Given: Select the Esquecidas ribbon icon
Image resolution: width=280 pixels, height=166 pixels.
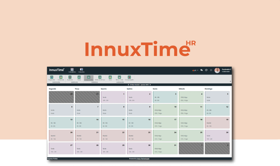Looking at the screenshot, I should [x=52, y=77].
